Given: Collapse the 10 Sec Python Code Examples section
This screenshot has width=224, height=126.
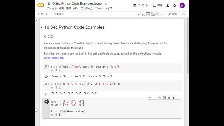Looking at the screenshot, I should [x=41, y=27].
